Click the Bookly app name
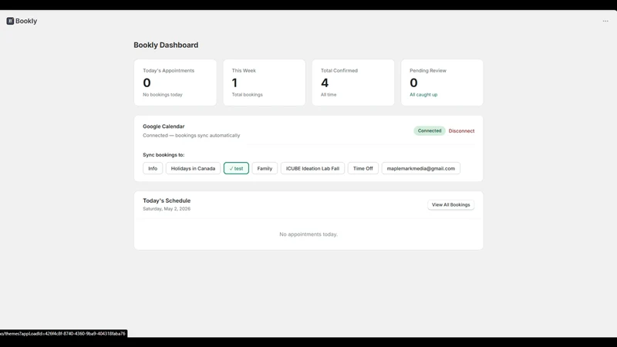This screenshot has width=617, height=347. (x=26, y=21)
